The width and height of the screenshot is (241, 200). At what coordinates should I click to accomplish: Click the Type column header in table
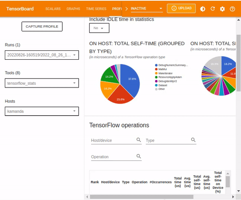coord(126,182)
